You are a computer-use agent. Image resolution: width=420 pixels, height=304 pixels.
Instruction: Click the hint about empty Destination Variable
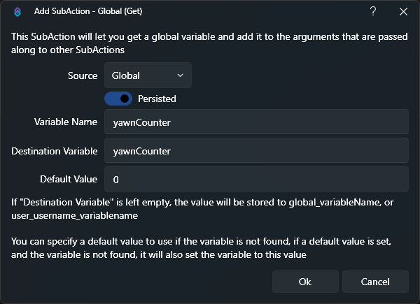pos(196,210)
